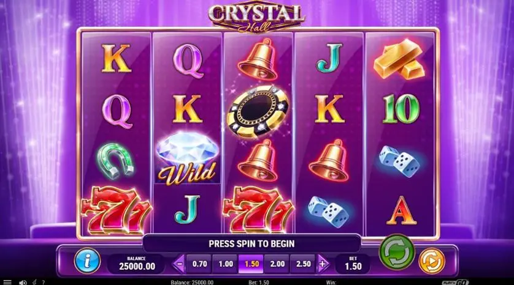The width and height of the screenshot is (514, 285).
Task: Click the green spin button
Action: click(397, 251)
